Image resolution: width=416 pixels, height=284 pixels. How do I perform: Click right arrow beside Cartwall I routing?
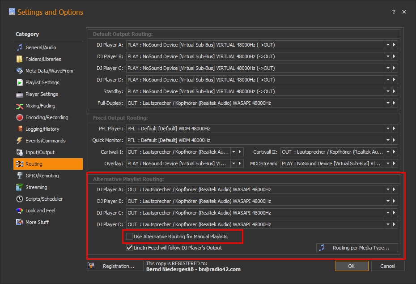240,152
